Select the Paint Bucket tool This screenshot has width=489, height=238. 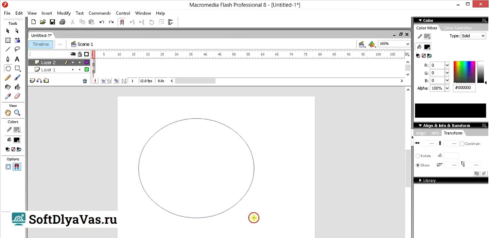tap(17, 87)
